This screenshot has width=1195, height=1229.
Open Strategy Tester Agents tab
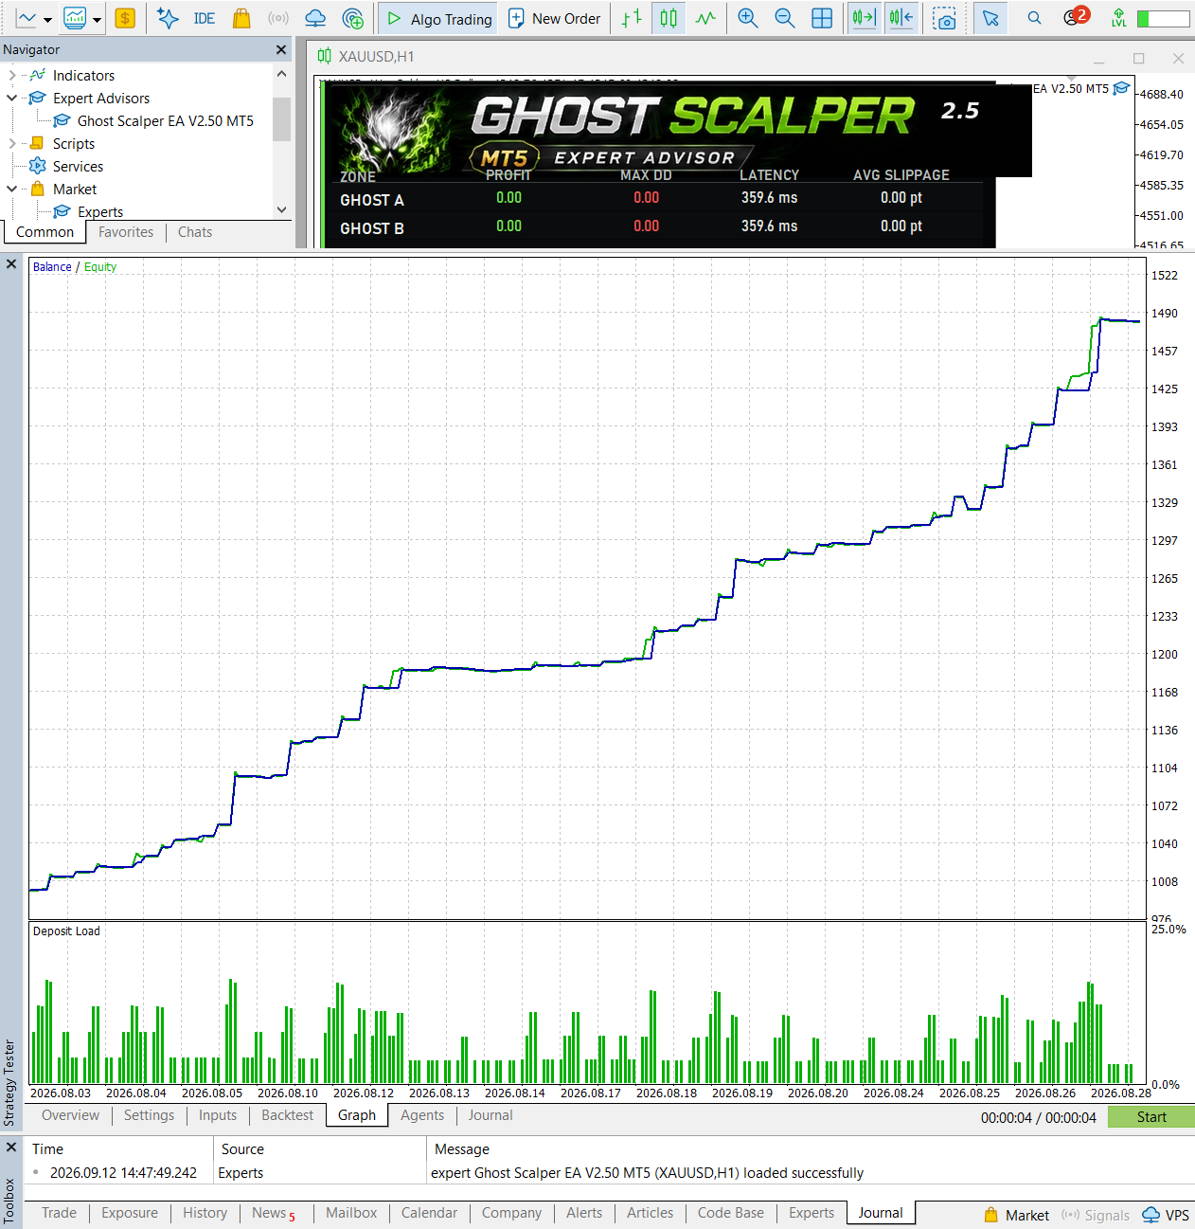pos(422,1115)
